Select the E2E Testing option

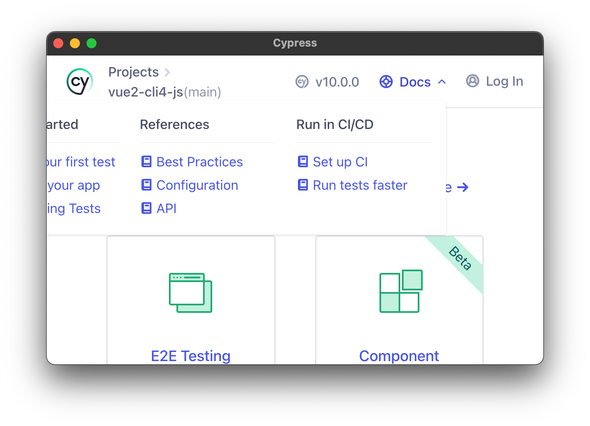[191, 356]
